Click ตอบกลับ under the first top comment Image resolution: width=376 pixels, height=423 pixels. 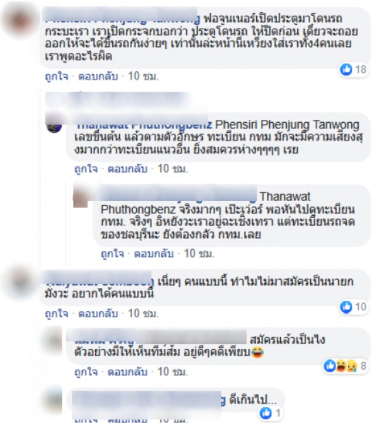click(98, 76)
